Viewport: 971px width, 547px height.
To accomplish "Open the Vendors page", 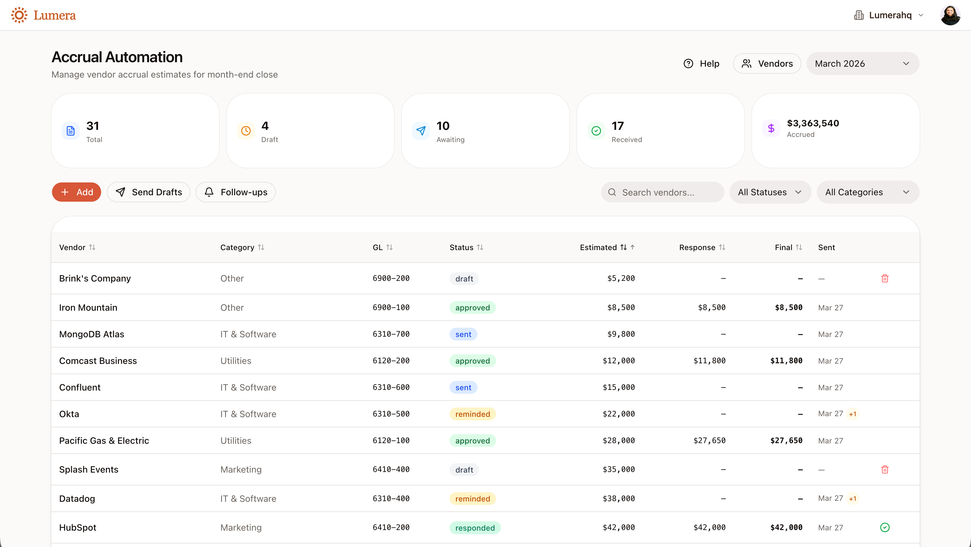I will (x=767, y=63).
